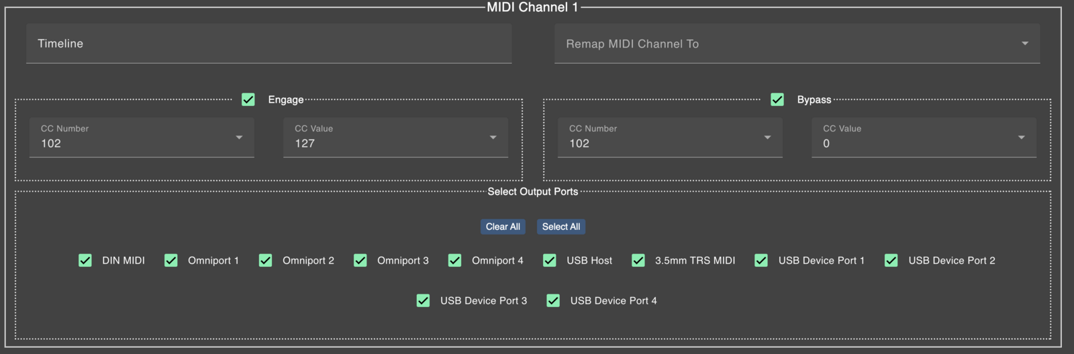Expand the Bypass CC Number dropdown
Screen dimensions: 1074x354
[x=670, y=138]
